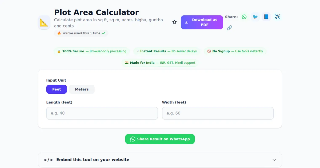Image resolution: width=320 pixels, height=168 pixels.
Task: Click the Download as PDF button
Action: tap(202, 22)
